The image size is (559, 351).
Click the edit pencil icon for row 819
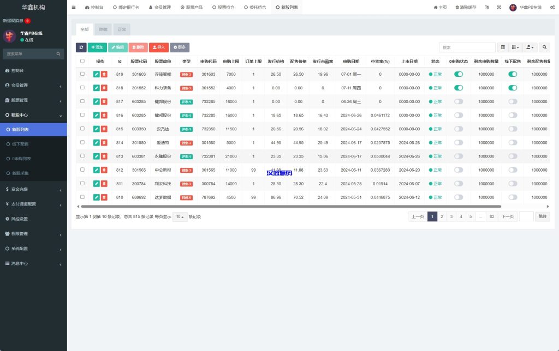(96, 74)
